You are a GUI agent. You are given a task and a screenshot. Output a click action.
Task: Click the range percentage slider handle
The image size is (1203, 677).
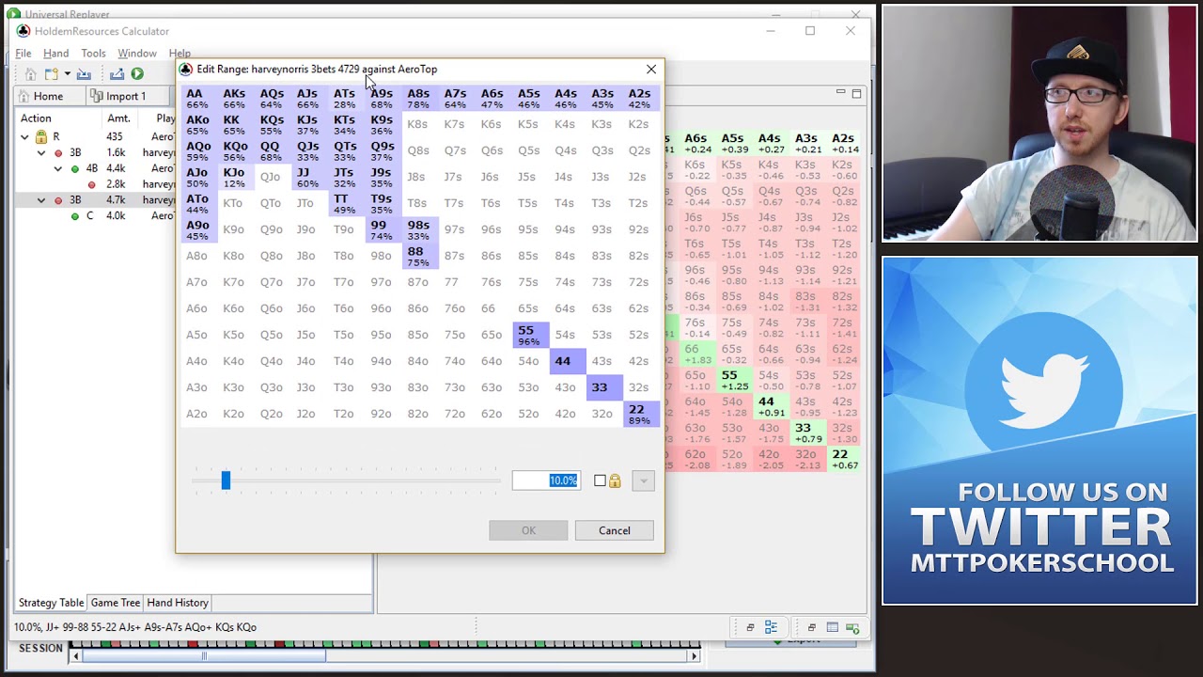(226, 480)
